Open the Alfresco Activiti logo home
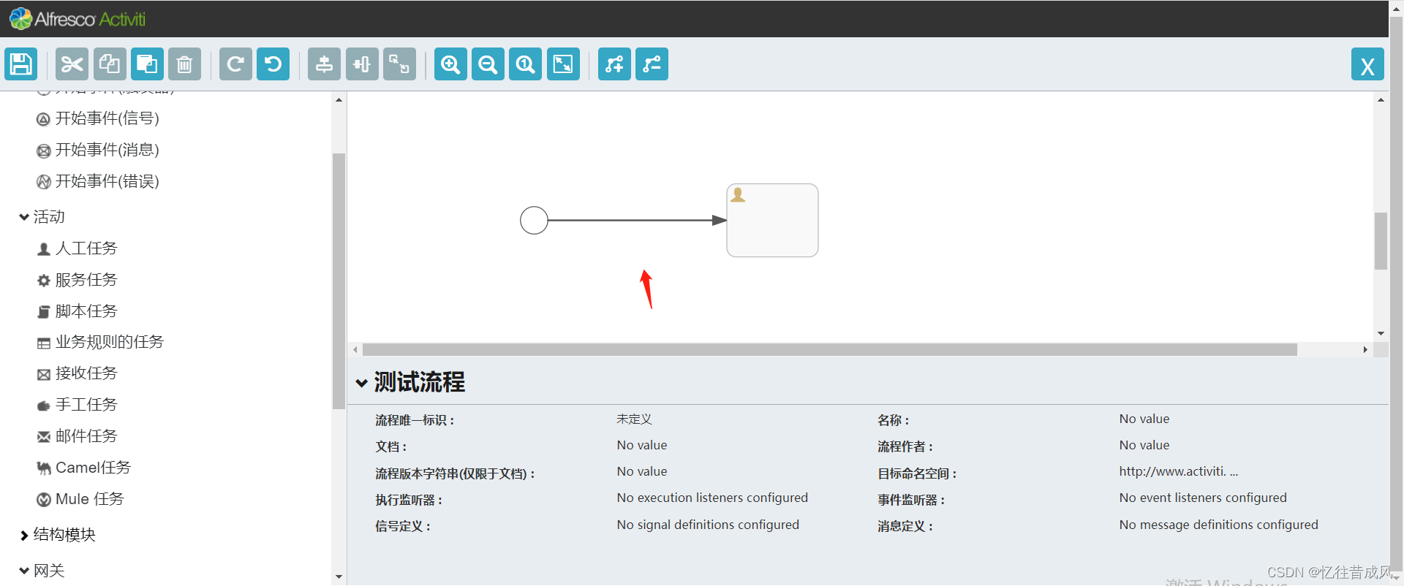 (x=78, y=19)
